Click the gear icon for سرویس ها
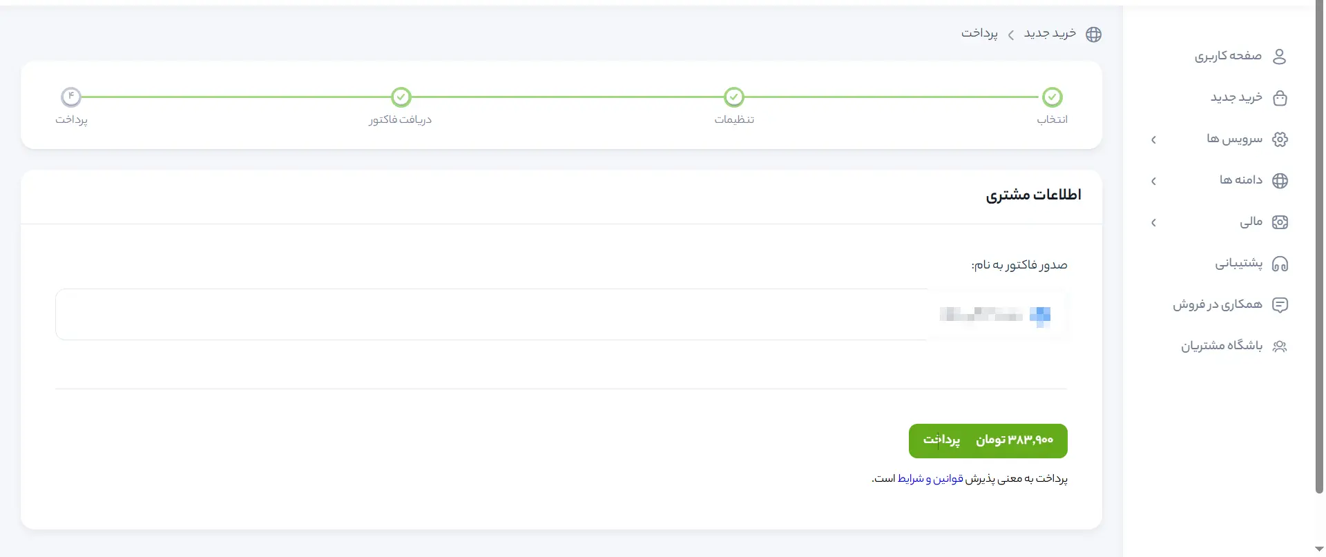The width and height of the screenshot is (1326, 557). 1280,139
